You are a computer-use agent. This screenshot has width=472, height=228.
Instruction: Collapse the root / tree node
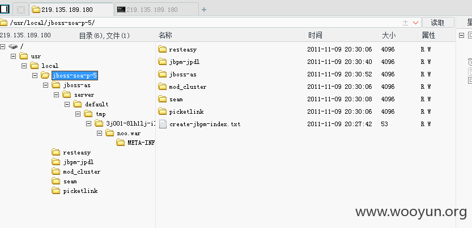click(3, 46)
